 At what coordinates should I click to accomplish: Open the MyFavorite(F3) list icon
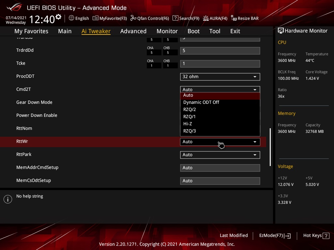point(96,18)
